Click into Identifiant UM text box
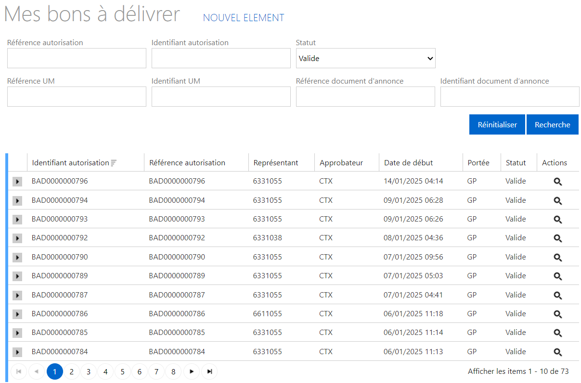This screenshot has height=383, width=581. click(221, 97)
